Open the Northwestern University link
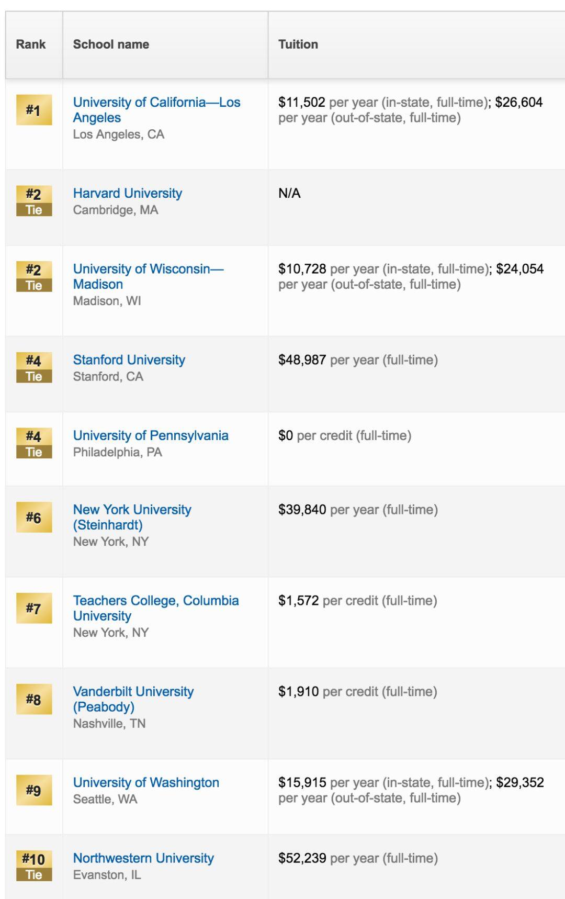Screen dimensions: 565x899 click(143, 858)
